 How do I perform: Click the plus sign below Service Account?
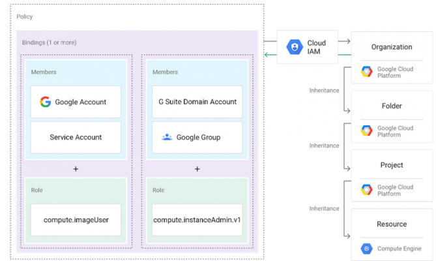(76, 169)
